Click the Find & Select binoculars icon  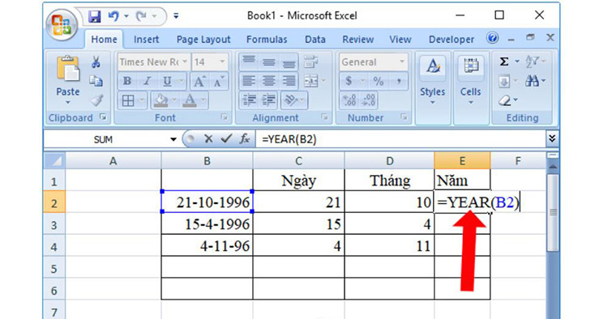(x=532, y=81)
